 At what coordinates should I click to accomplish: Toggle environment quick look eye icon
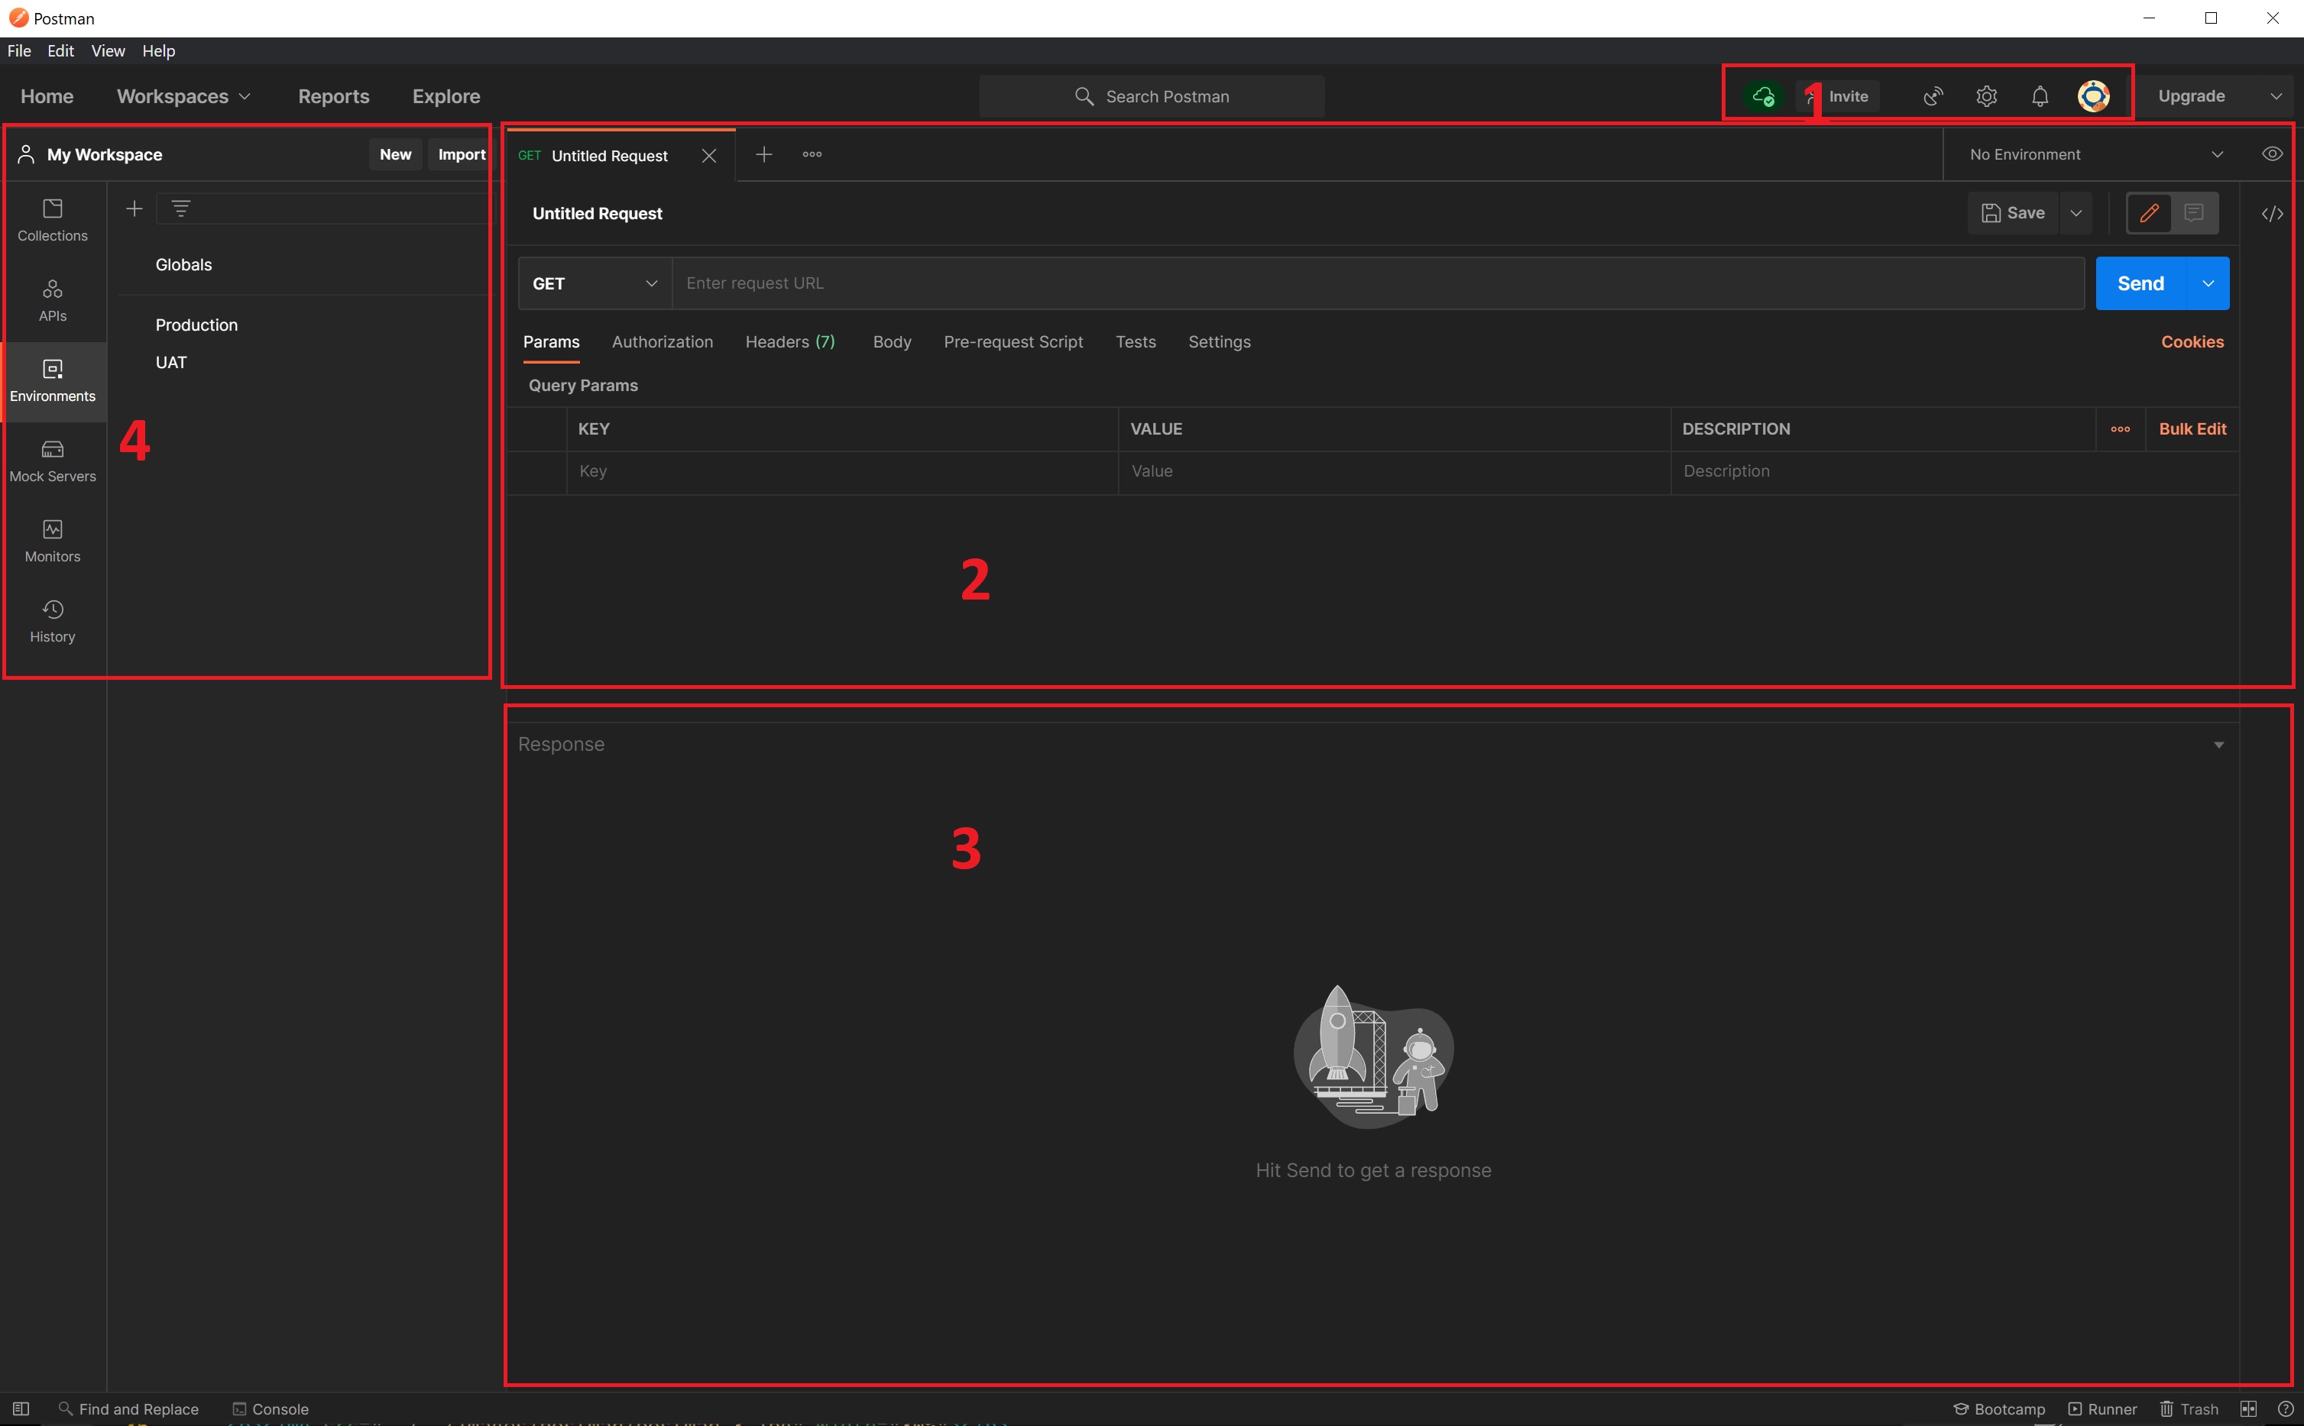(x=2272, y=155)
